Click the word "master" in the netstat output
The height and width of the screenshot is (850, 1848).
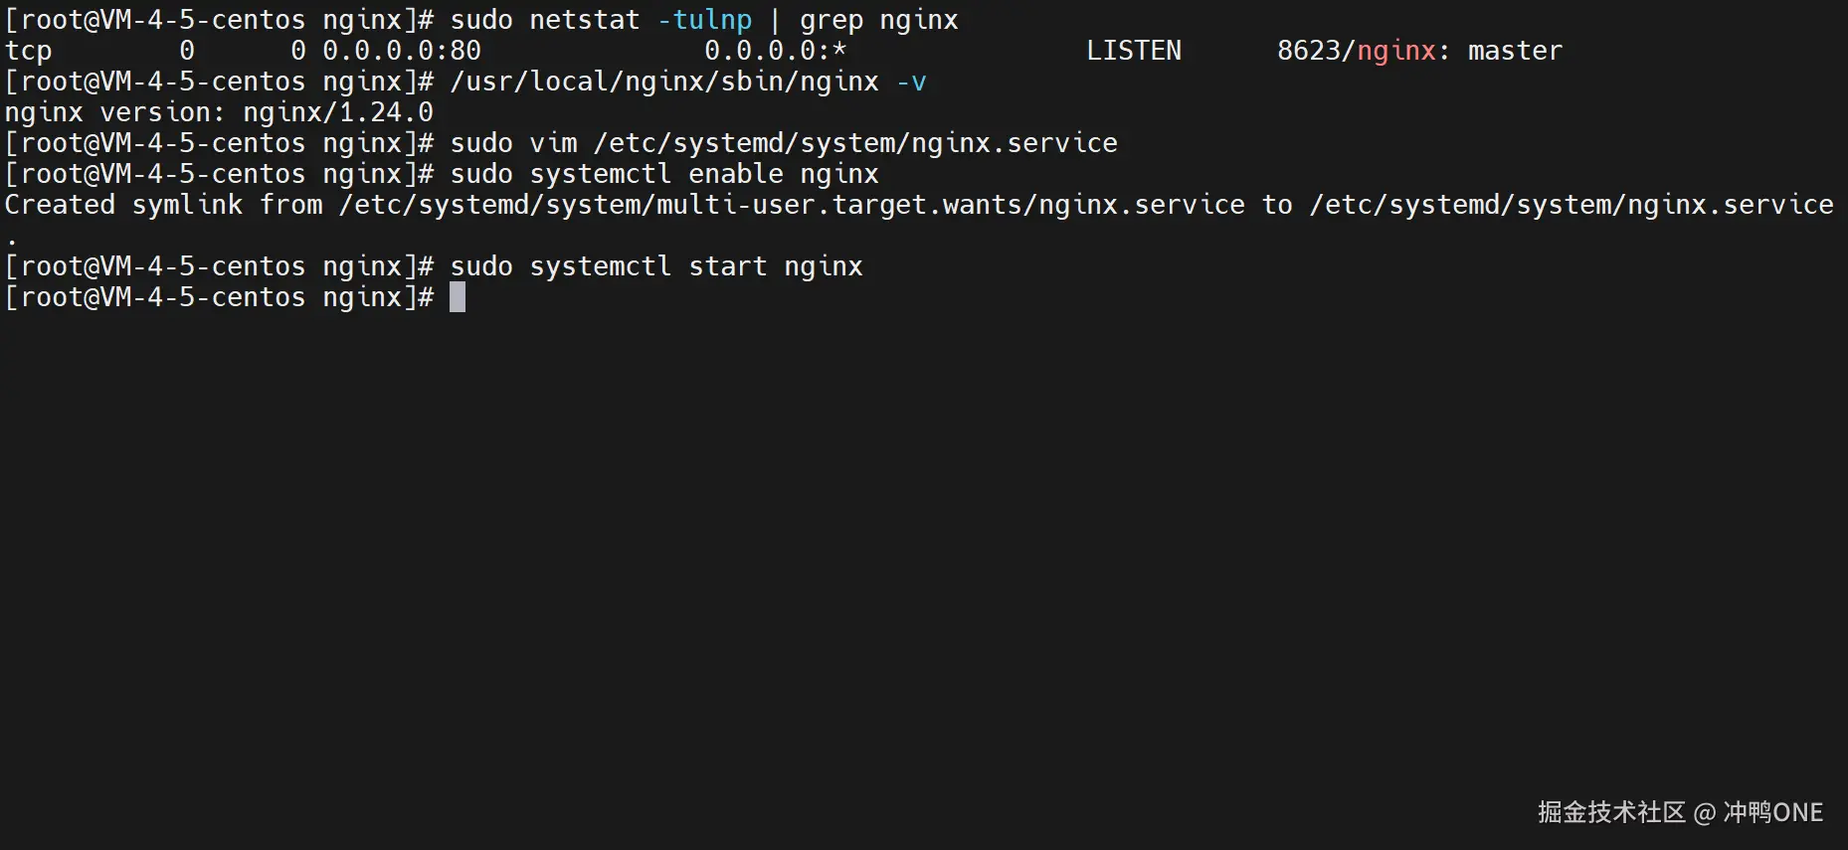(x=1515, y=51)
